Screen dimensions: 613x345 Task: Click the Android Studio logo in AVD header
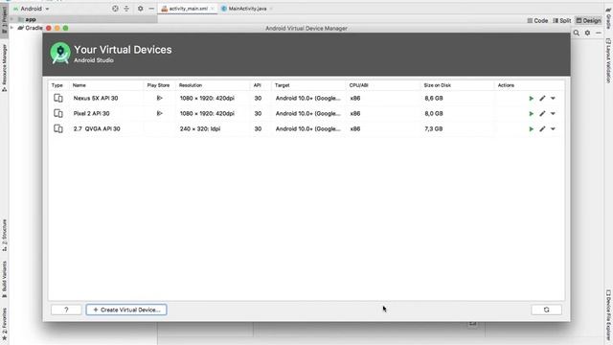(x=60, y=53)
